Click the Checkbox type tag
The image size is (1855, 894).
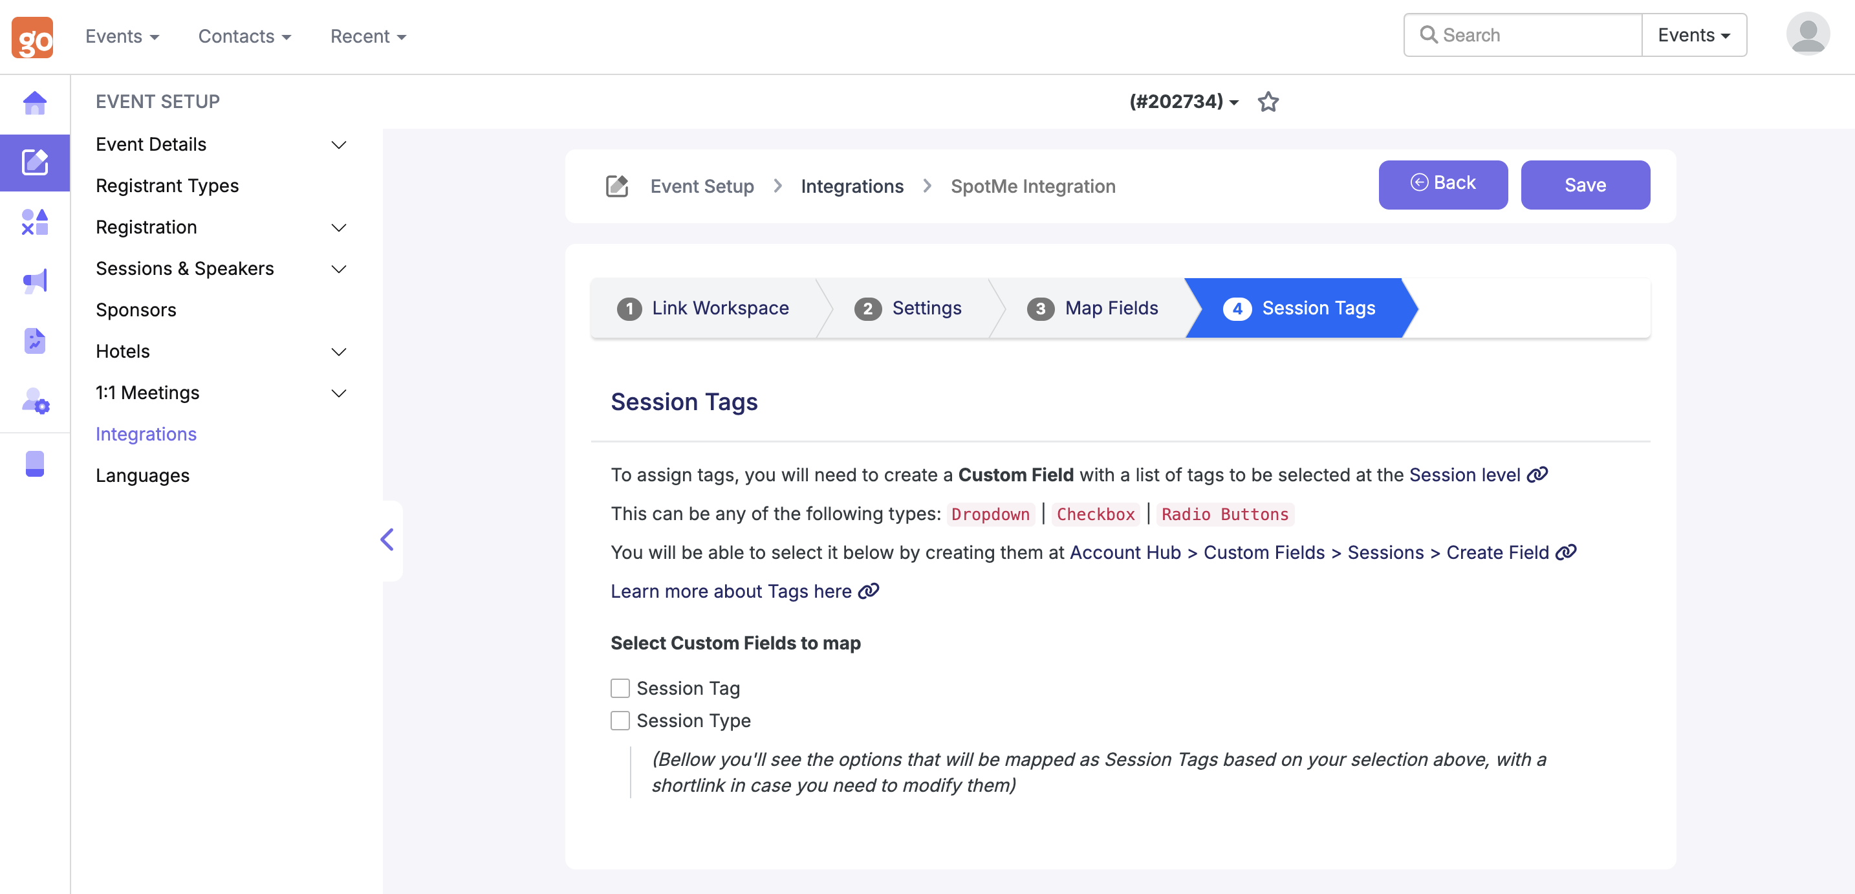pyautogui.click(x=1096, y=514)
